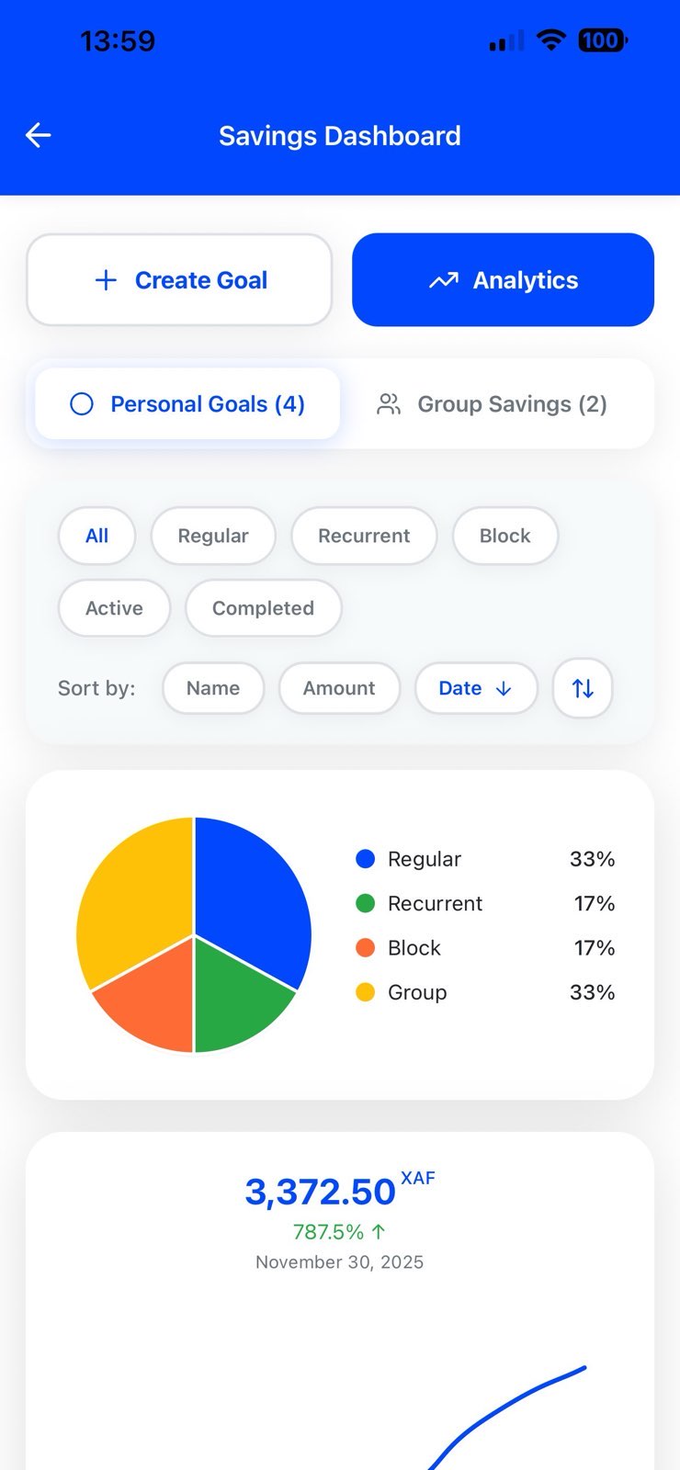The image size is (680, 1470).
Task: Toggle the sort direction arrows icon
Action: (582, 688)
